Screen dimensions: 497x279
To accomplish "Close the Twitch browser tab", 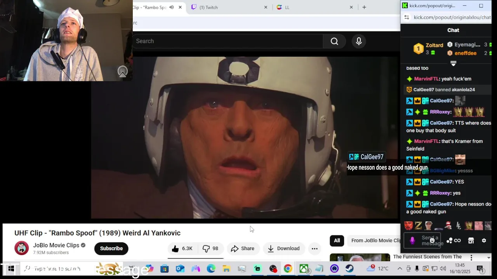I will [x=266, y=7].
